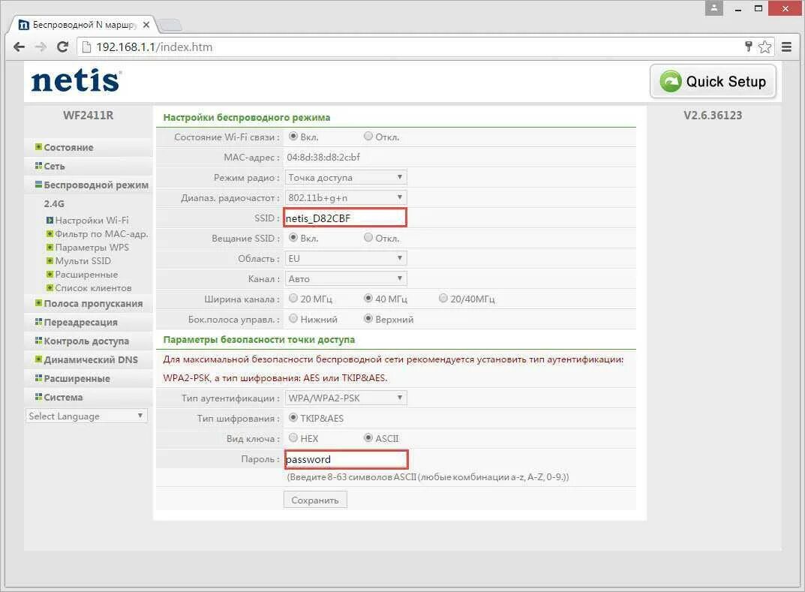Select Нижний control sideband
Screen dimensions: 805x592
point(293,319)
